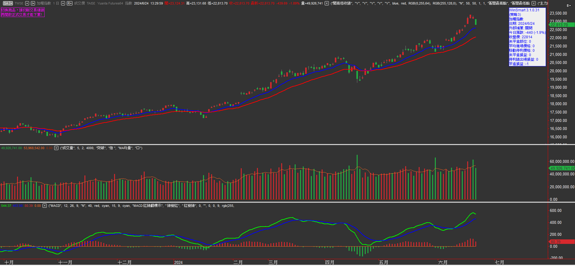Click the 60,000,000.00 volume axis label
575x266 pixels.
point(562,162)
